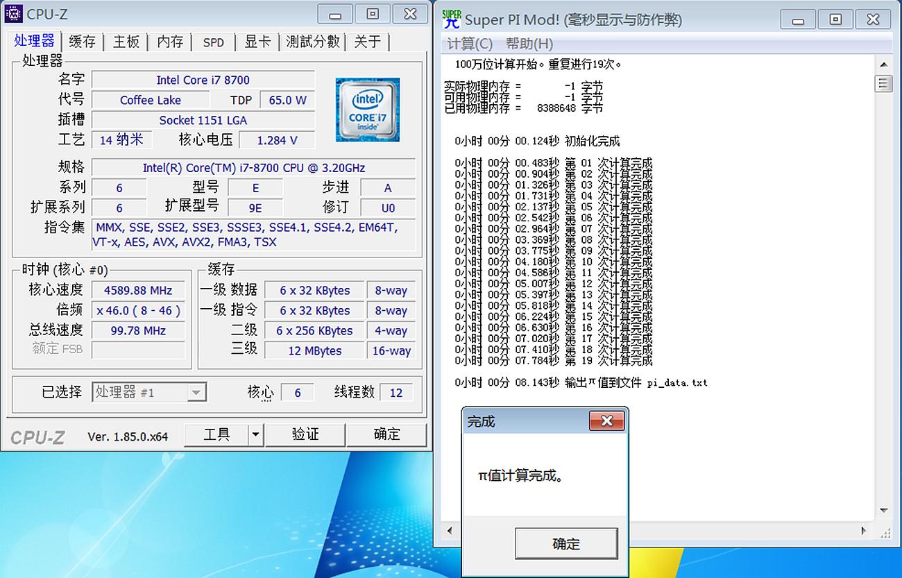Viewport: 902px width, 578px height.
Task: Click the Intel Core i7 8700 name field
Action: tap(203, 80)
